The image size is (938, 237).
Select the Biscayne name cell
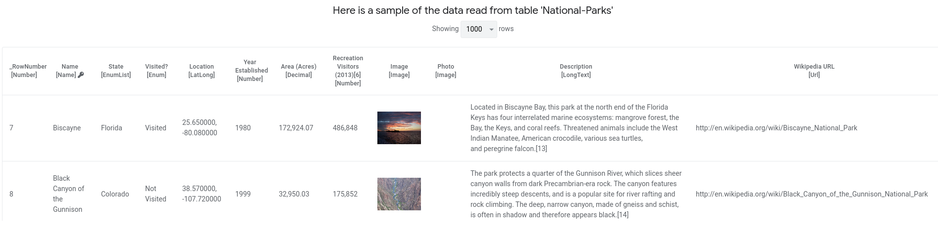(67, 128)
